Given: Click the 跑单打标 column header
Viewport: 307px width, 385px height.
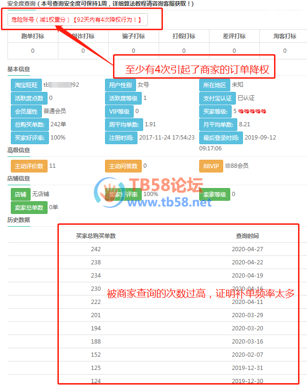Looking at the screenshot, I should (32, 36).
